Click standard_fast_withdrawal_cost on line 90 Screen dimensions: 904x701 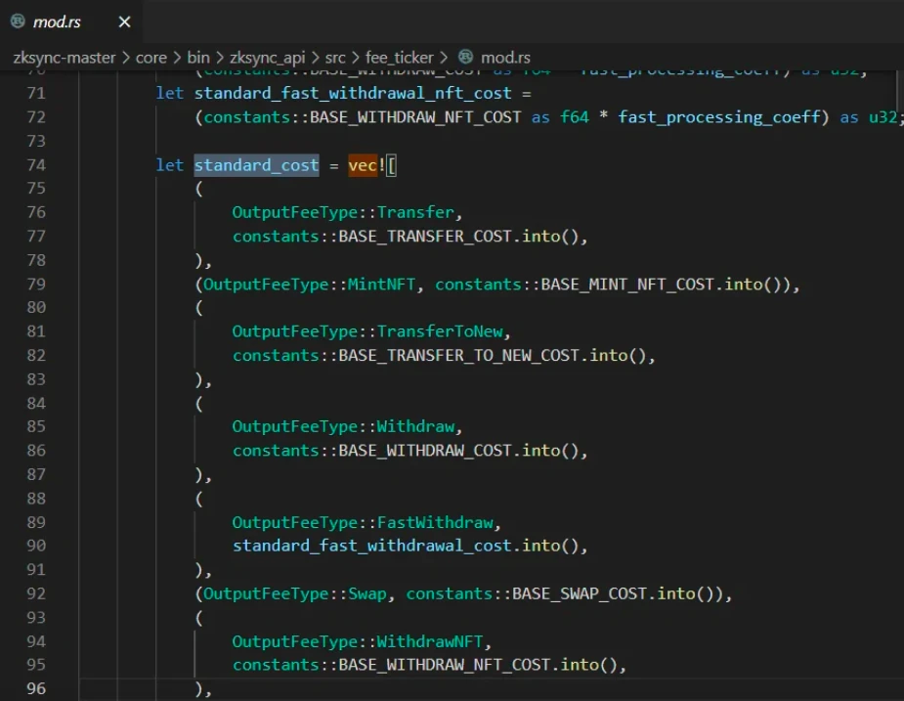click(x=371, y=546)
